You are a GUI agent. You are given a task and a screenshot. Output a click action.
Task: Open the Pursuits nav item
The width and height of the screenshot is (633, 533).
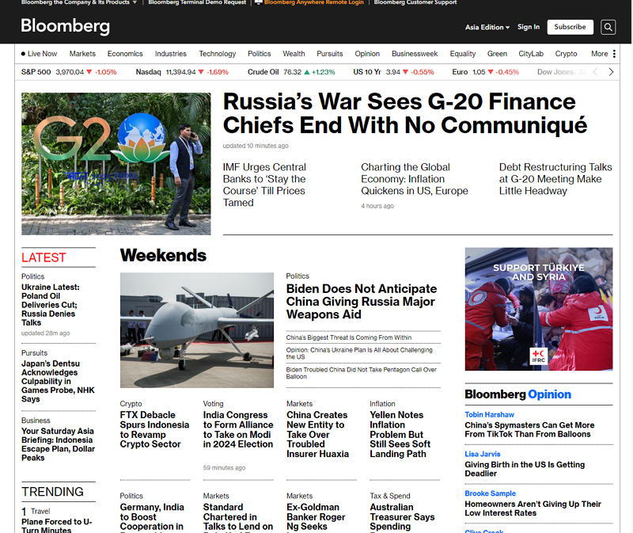click(x=330, y=54)
